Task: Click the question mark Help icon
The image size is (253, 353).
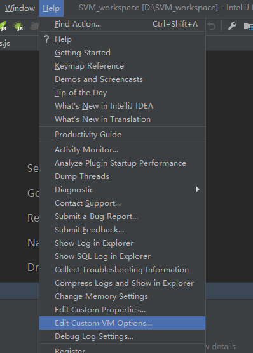Action: click(x=46, y=39)
